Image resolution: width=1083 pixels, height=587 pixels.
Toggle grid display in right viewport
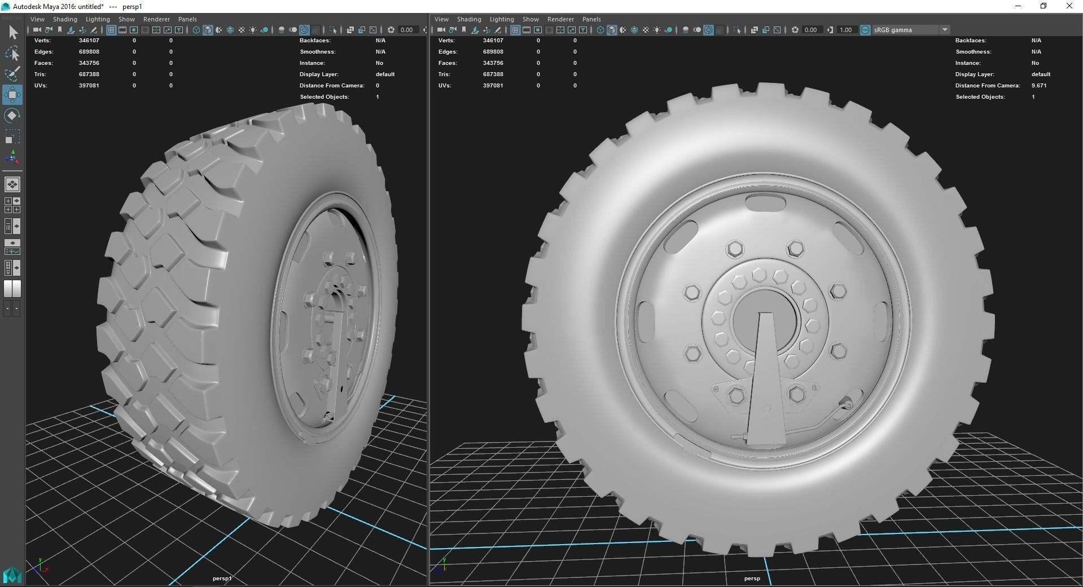(x=515, y=30)
